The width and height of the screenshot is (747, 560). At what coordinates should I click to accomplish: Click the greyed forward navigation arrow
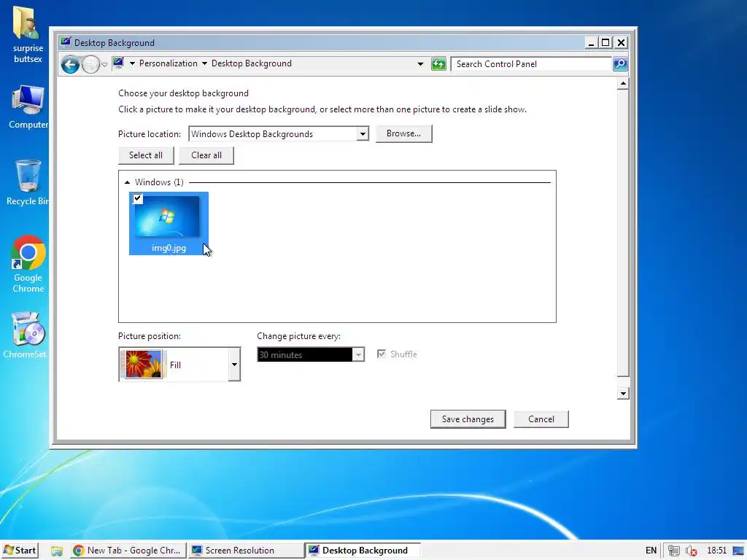click(90, 64)
